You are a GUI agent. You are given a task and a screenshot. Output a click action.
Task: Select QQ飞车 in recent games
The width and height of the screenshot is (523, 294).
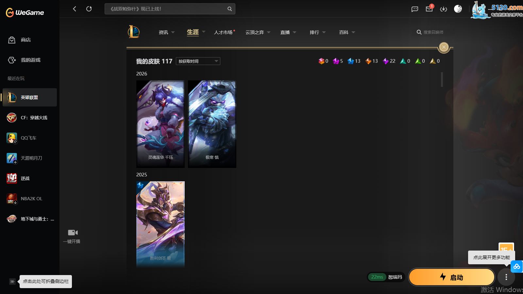click(x=30, y=138)
